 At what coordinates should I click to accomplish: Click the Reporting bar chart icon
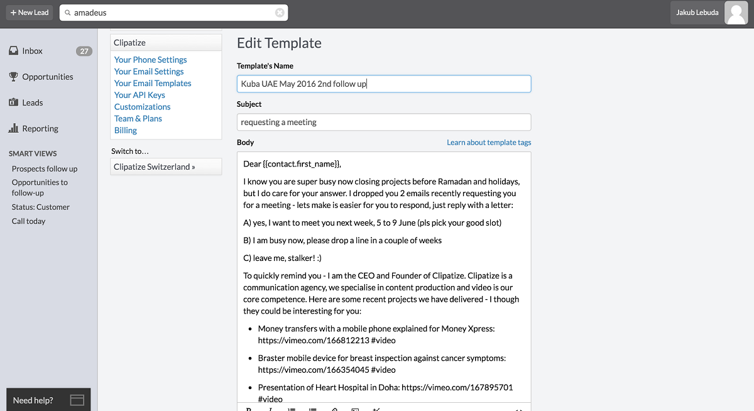(x=13, y=128)
